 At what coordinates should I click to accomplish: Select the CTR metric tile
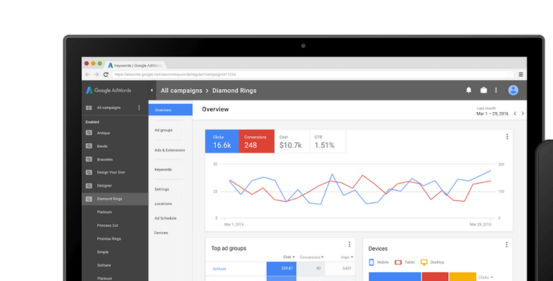click(328, 141)
